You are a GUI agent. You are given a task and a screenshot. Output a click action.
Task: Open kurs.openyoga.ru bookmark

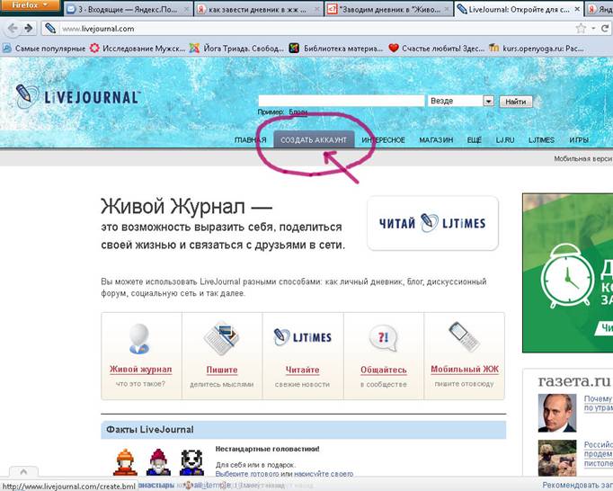(537, 49)
